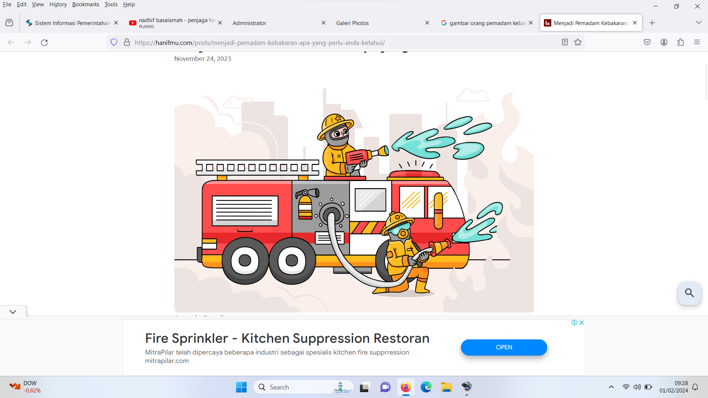The image size is (708, 398).
Task: Click the page vertical scrollbar
Action: (x=706, y=82)
